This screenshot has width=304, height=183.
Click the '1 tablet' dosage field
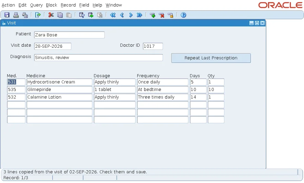tap(115, 90)
